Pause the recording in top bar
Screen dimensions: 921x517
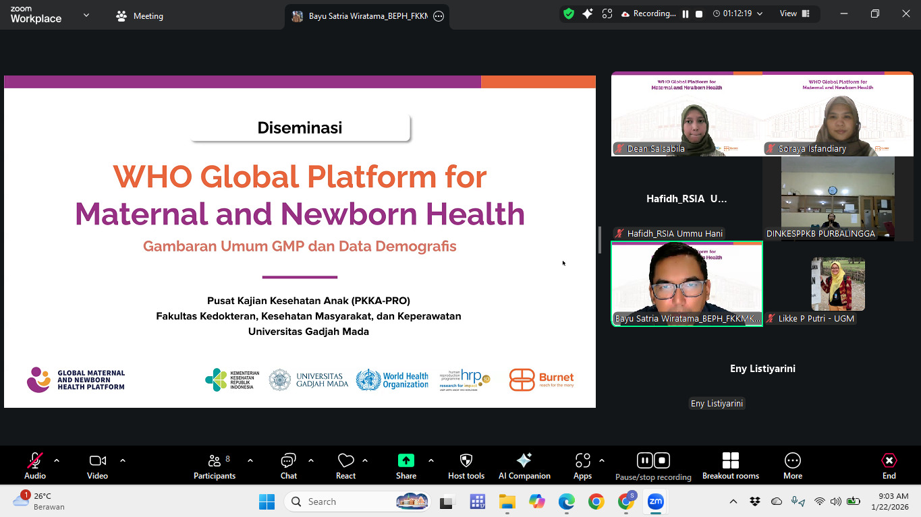pos(686,14)
